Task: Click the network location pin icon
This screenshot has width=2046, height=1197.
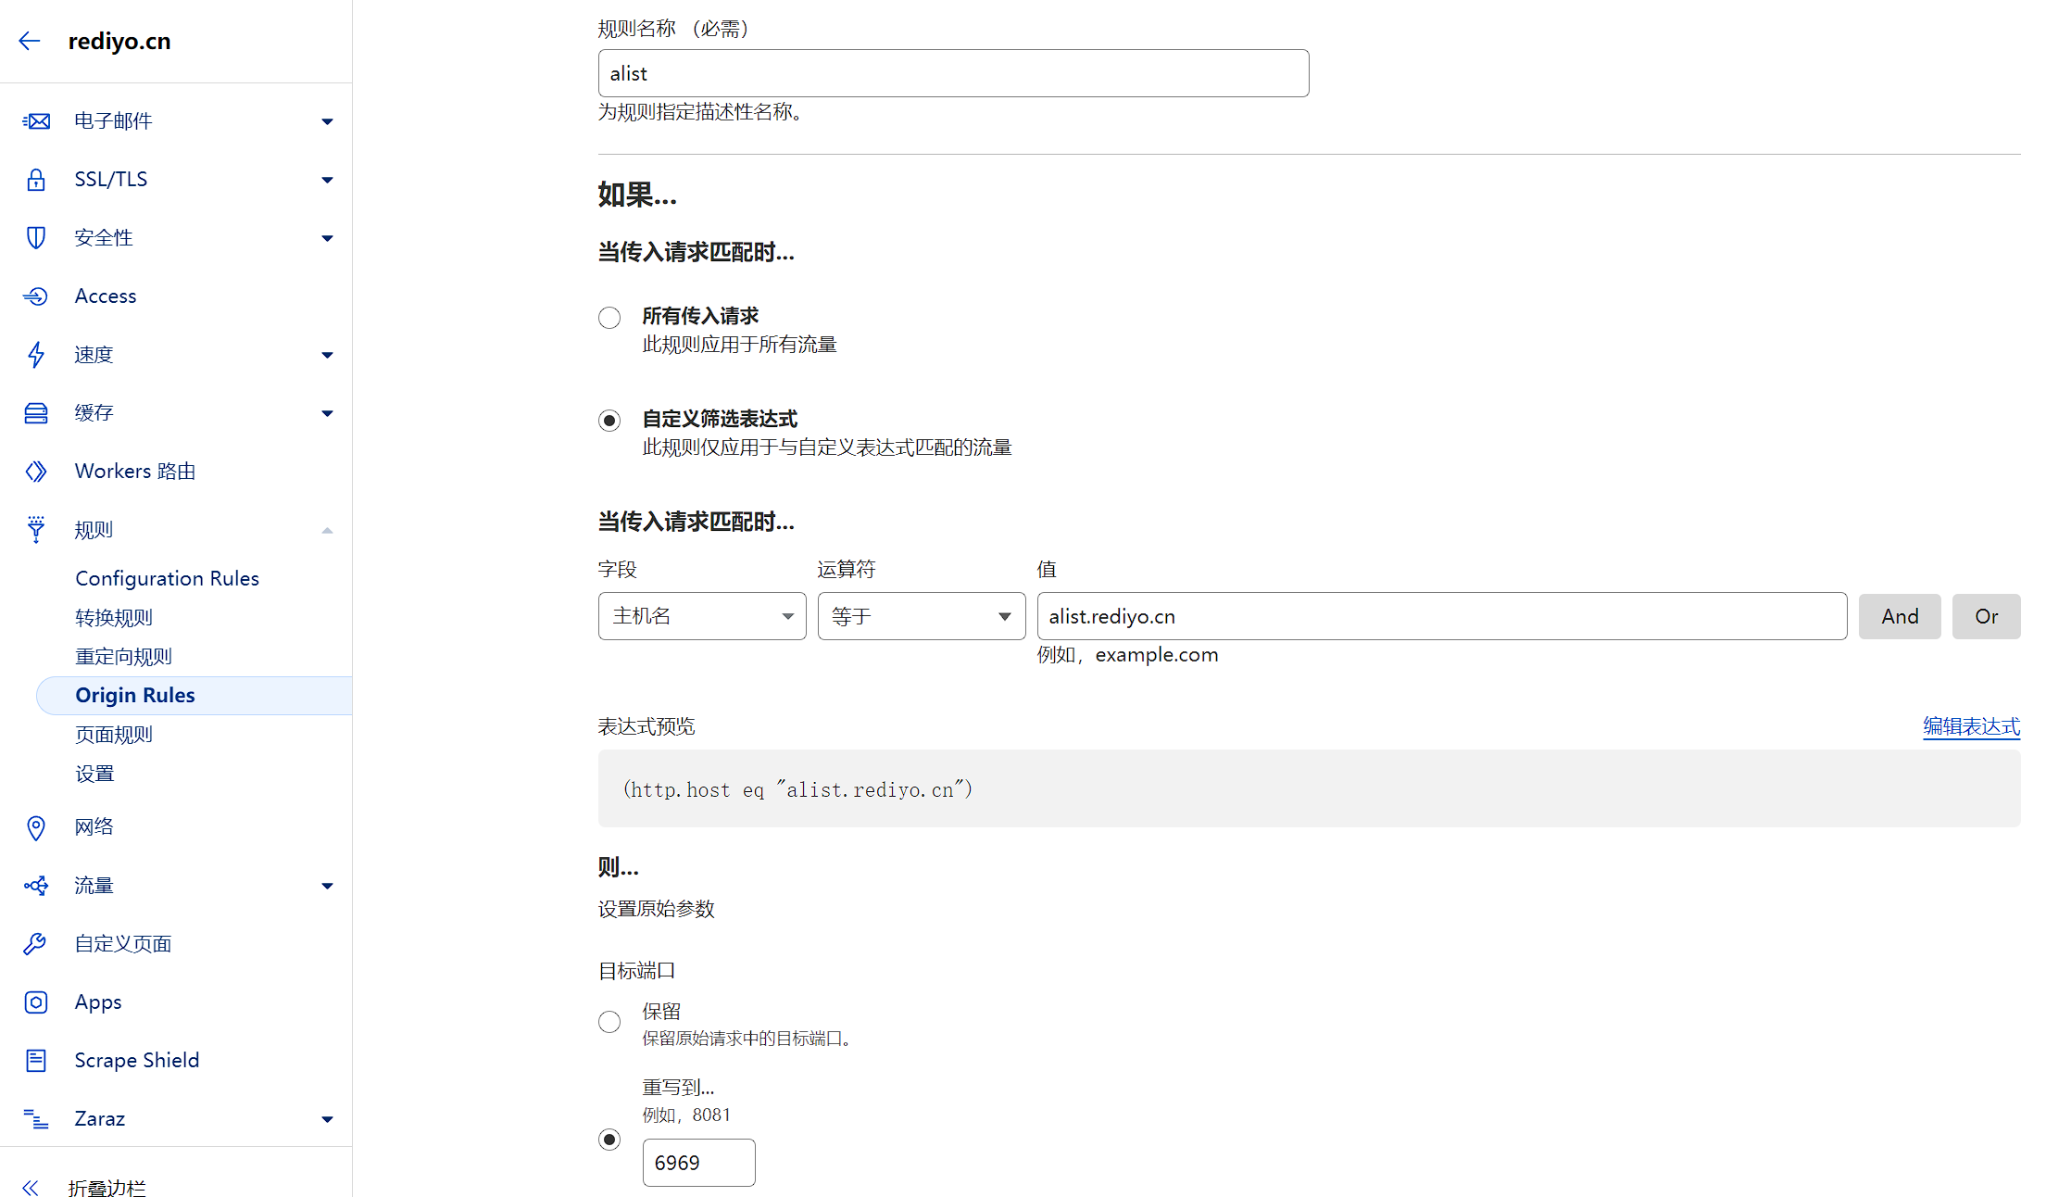Action: coord(36,827)
